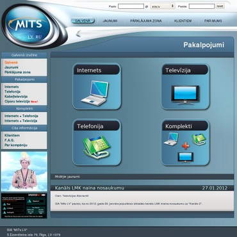
Task: Switch language to RU
Action: pos(38,37)
